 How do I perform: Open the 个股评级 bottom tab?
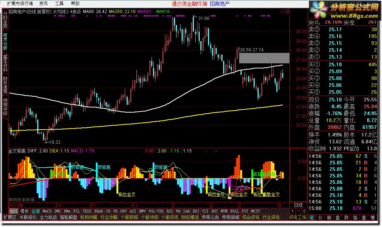tap(150, 217)
